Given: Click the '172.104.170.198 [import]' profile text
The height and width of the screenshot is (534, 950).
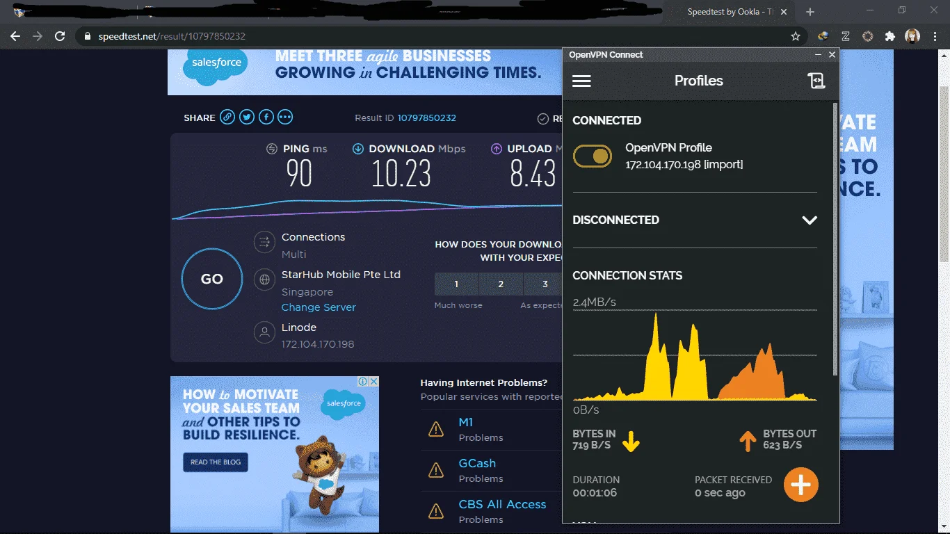Looking at the screenshot, I should [684, 165].
